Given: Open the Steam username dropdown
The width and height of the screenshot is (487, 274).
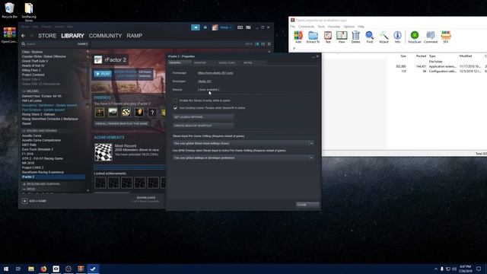Looking at the screenshot, I should click(x=225, y=27).
